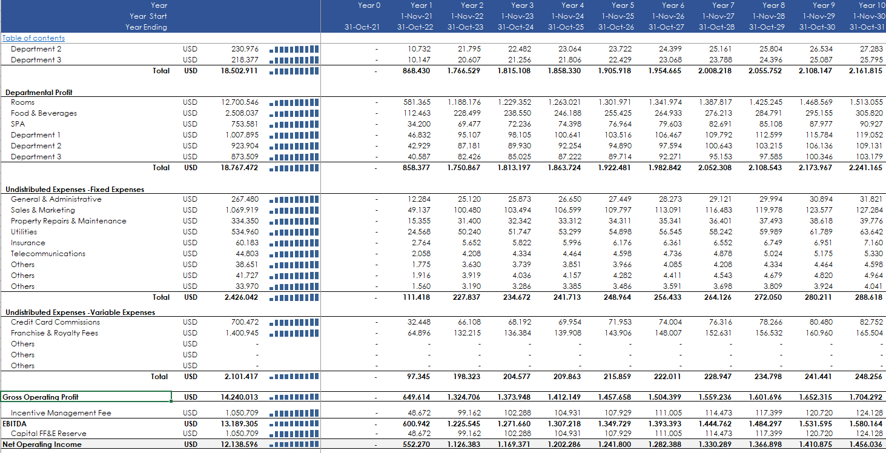Screen dimensions: 886x453
Task: Select the sparkline chart in EBITDA row
Action: [294, 424]
